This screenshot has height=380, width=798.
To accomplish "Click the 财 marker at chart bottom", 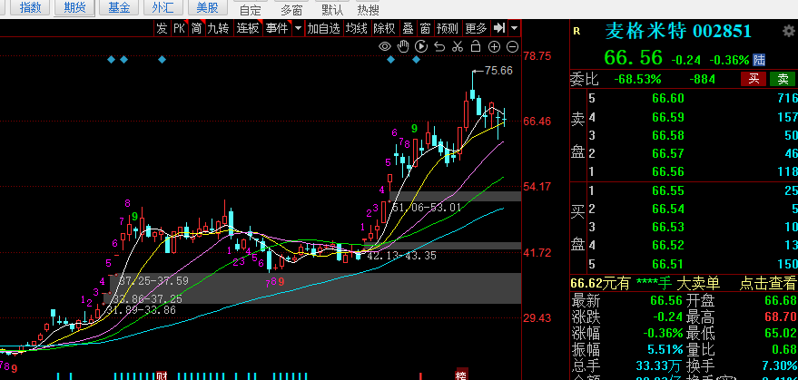I will tap(162, 376).
